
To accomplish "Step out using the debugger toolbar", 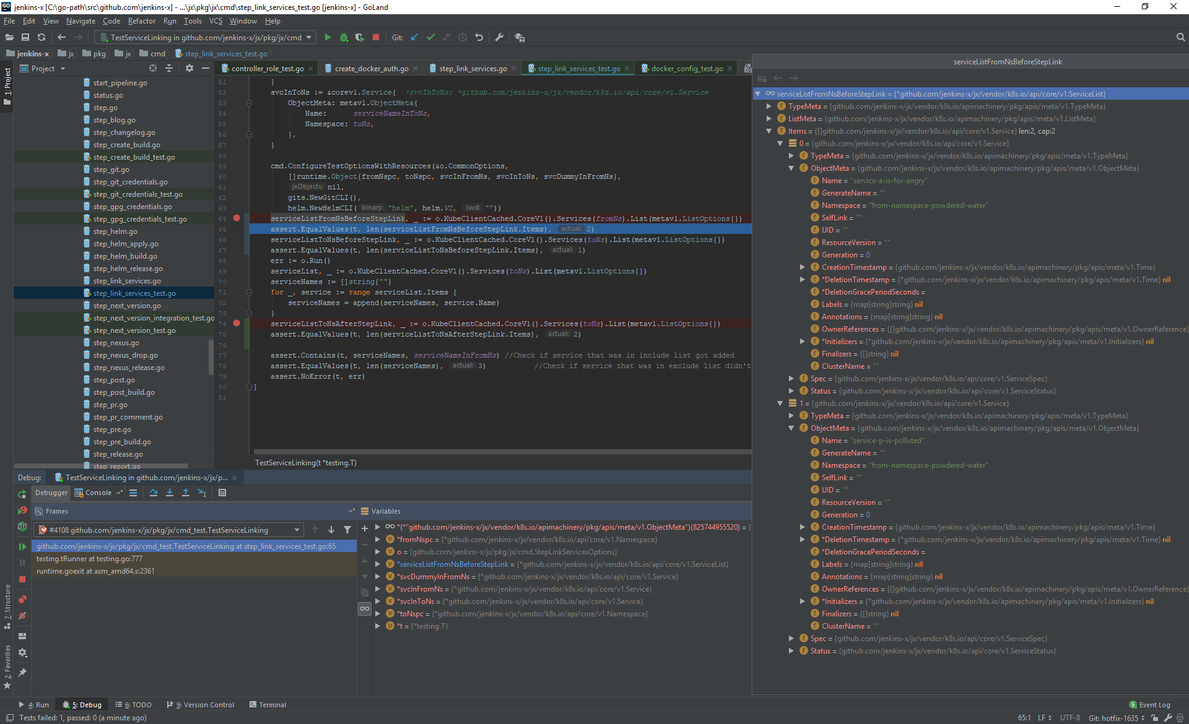I will tap(186, 493).
